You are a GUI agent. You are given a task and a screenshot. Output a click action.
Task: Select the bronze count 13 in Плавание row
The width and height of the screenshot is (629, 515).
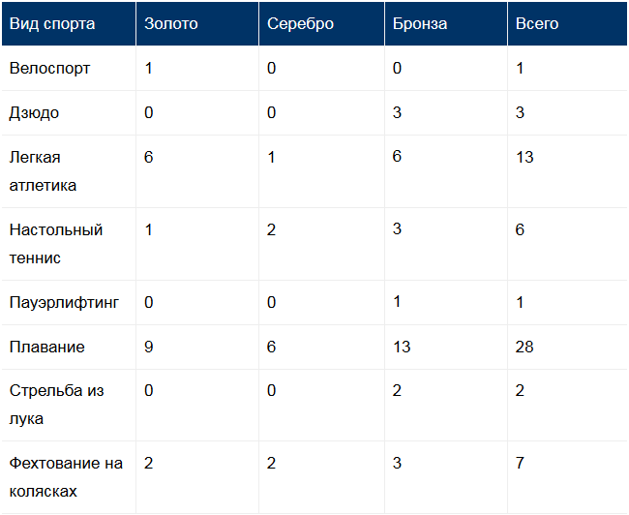[402, 347]
